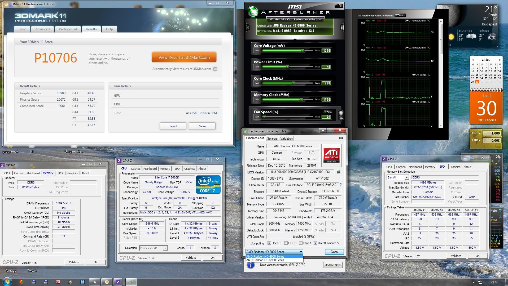Click the Intel Core i7 logo in CPU-Z
Viewport: 508px width, 286px height.
click(208, 184)
